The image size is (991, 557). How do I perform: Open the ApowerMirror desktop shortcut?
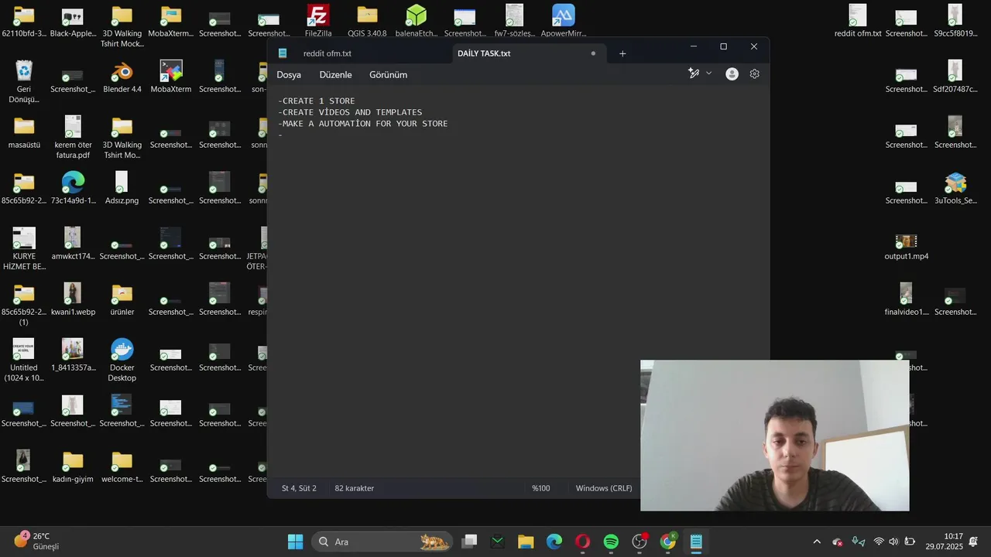click(564, 21)
